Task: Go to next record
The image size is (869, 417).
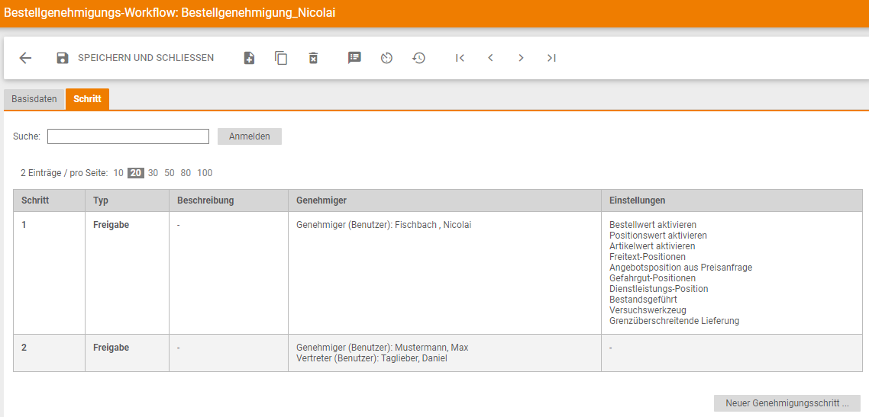Action: 521,58
